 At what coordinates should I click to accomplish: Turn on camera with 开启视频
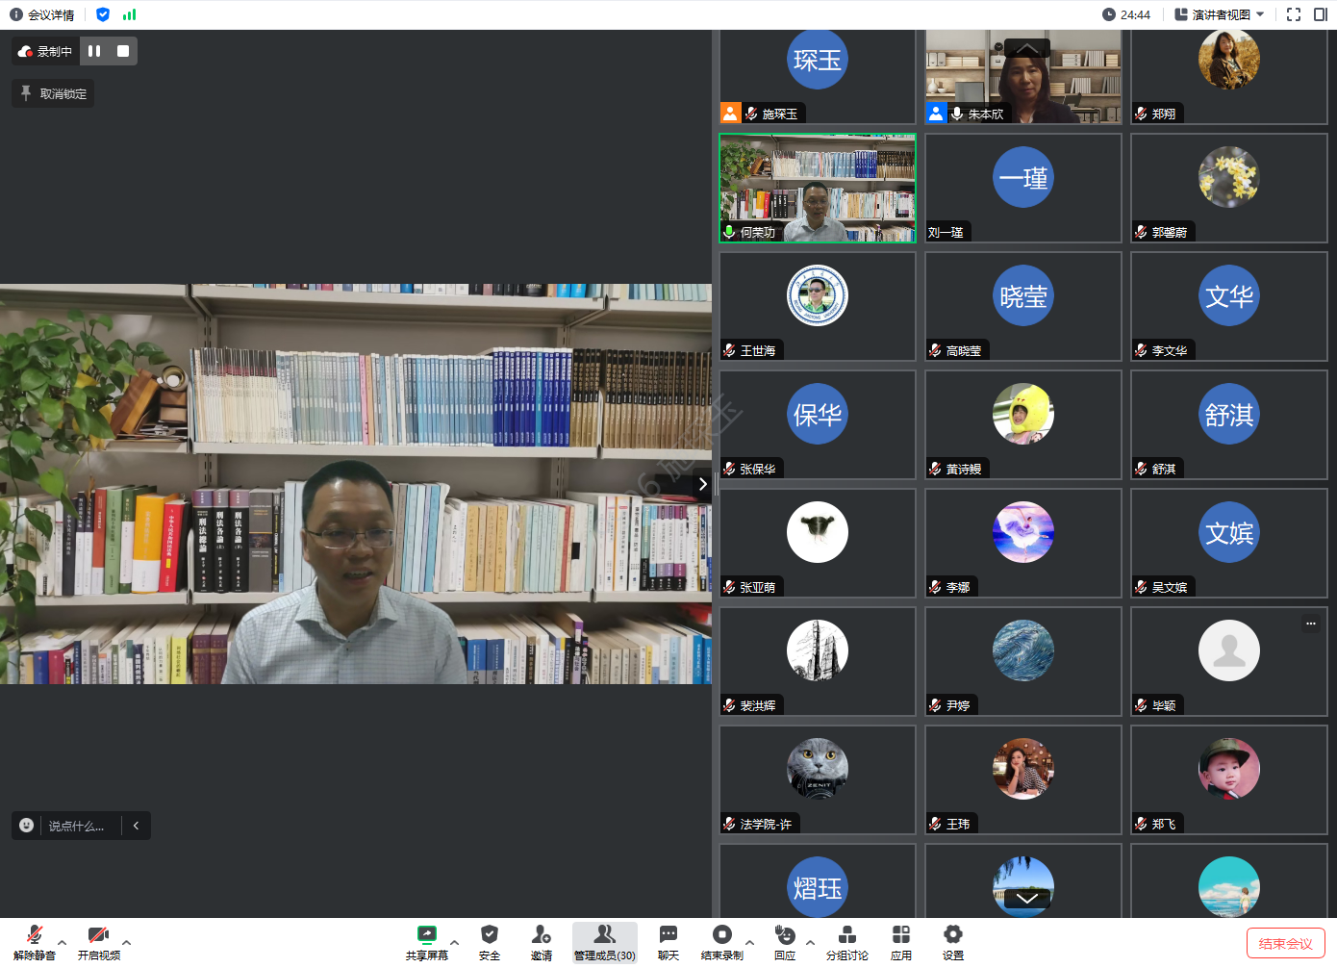click(98, 934)
